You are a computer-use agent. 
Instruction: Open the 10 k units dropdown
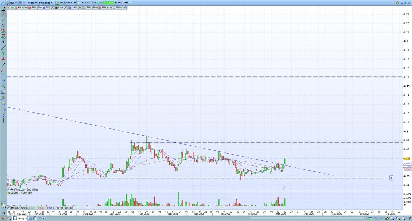pos(46,3)
